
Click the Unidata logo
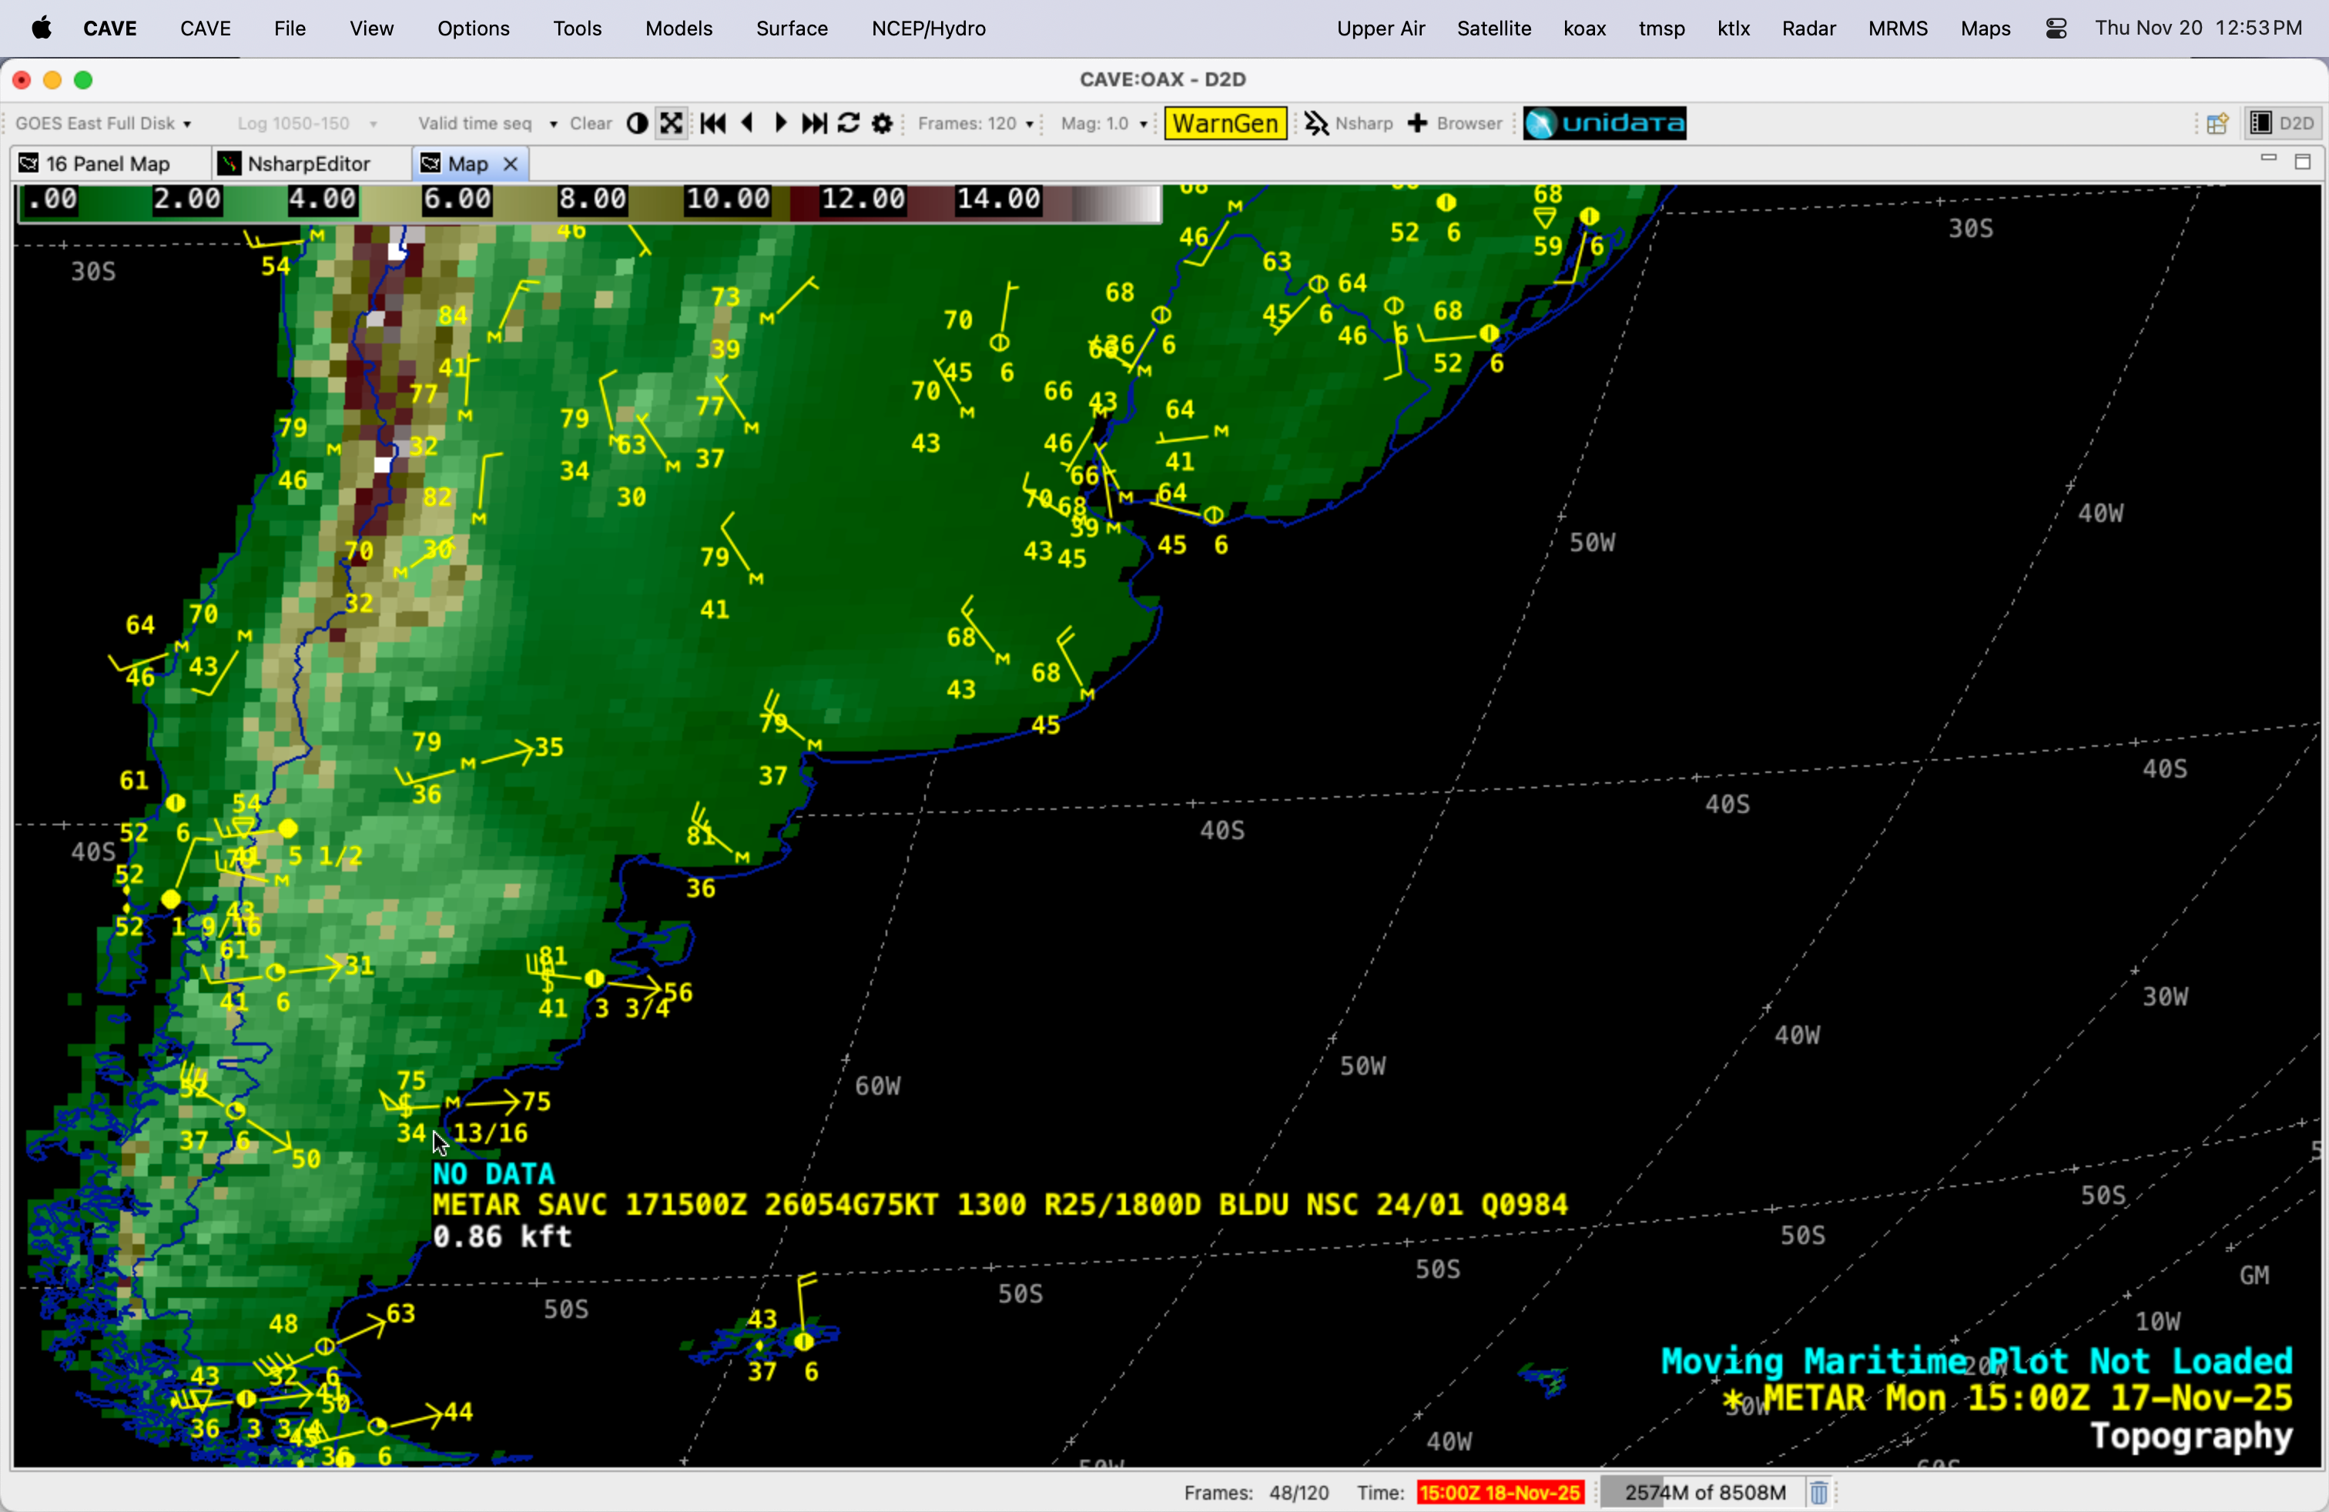pyautogui.click(x=1603, y=123)
